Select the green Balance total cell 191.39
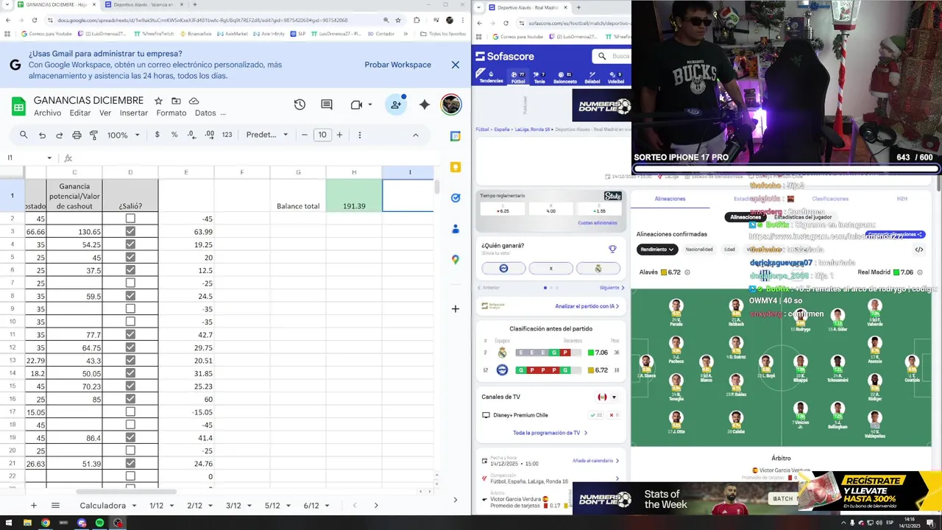The width and height of the screenshot is (942, 530). pos(354,195)
